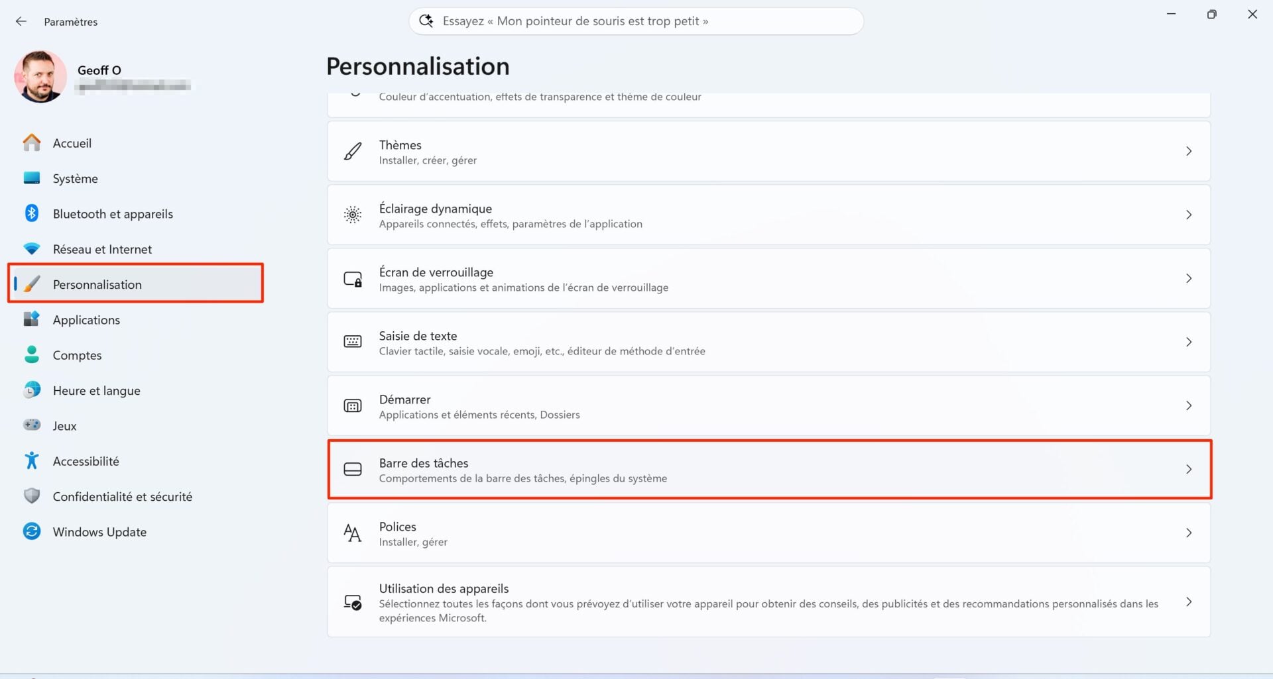Click the search icon in the search box
Viewport: 1273px width, 679px height.
tap(426, 21)
